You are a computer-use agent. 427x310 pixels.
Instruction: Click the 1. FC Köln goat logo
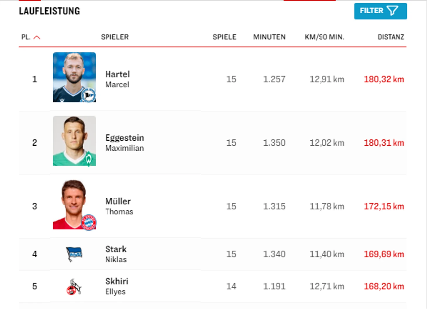coord(74,287)
